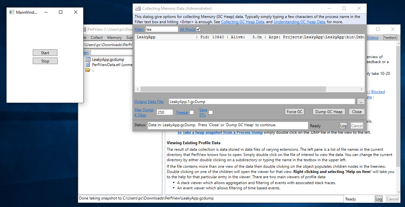405x207 pixels.
Task: Click the Output Data File text field
Action: (x=262, y=102)
